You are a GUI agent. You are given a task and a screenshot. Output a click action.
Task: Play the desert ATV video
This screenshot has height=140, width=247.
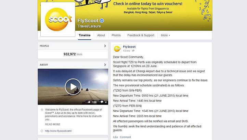73,87
